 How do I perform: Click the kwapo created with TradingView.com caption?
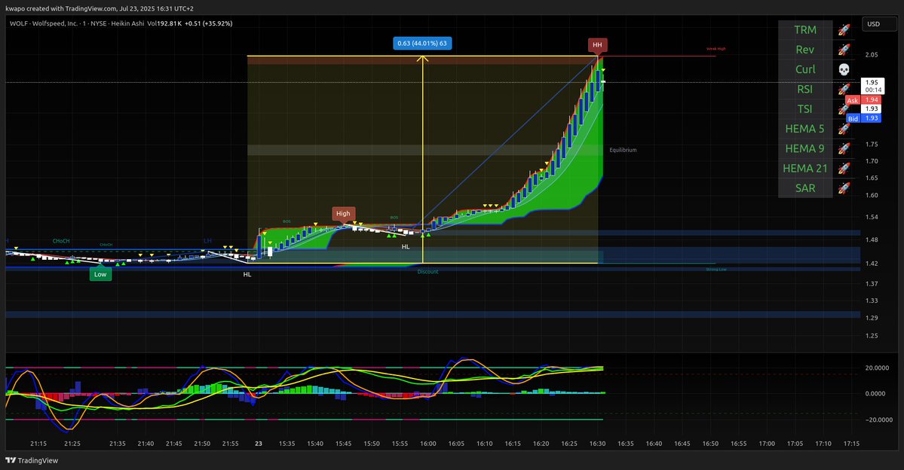point(100,8)
